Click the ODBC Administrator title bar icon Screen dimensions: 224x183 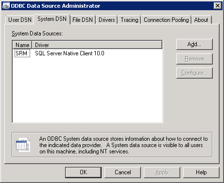(6, 6)
